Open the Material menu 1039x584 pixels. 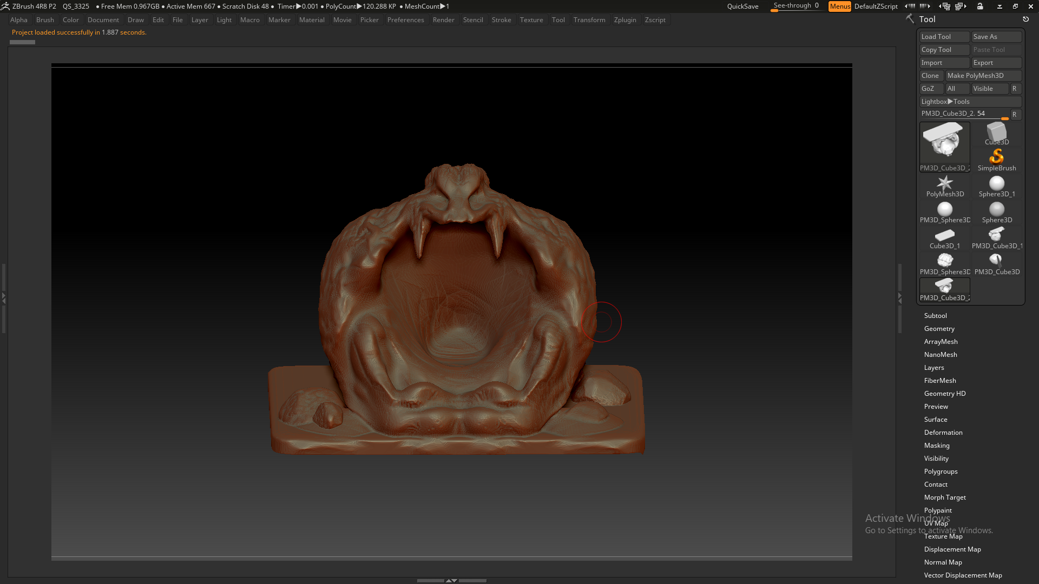pos(312,20)
